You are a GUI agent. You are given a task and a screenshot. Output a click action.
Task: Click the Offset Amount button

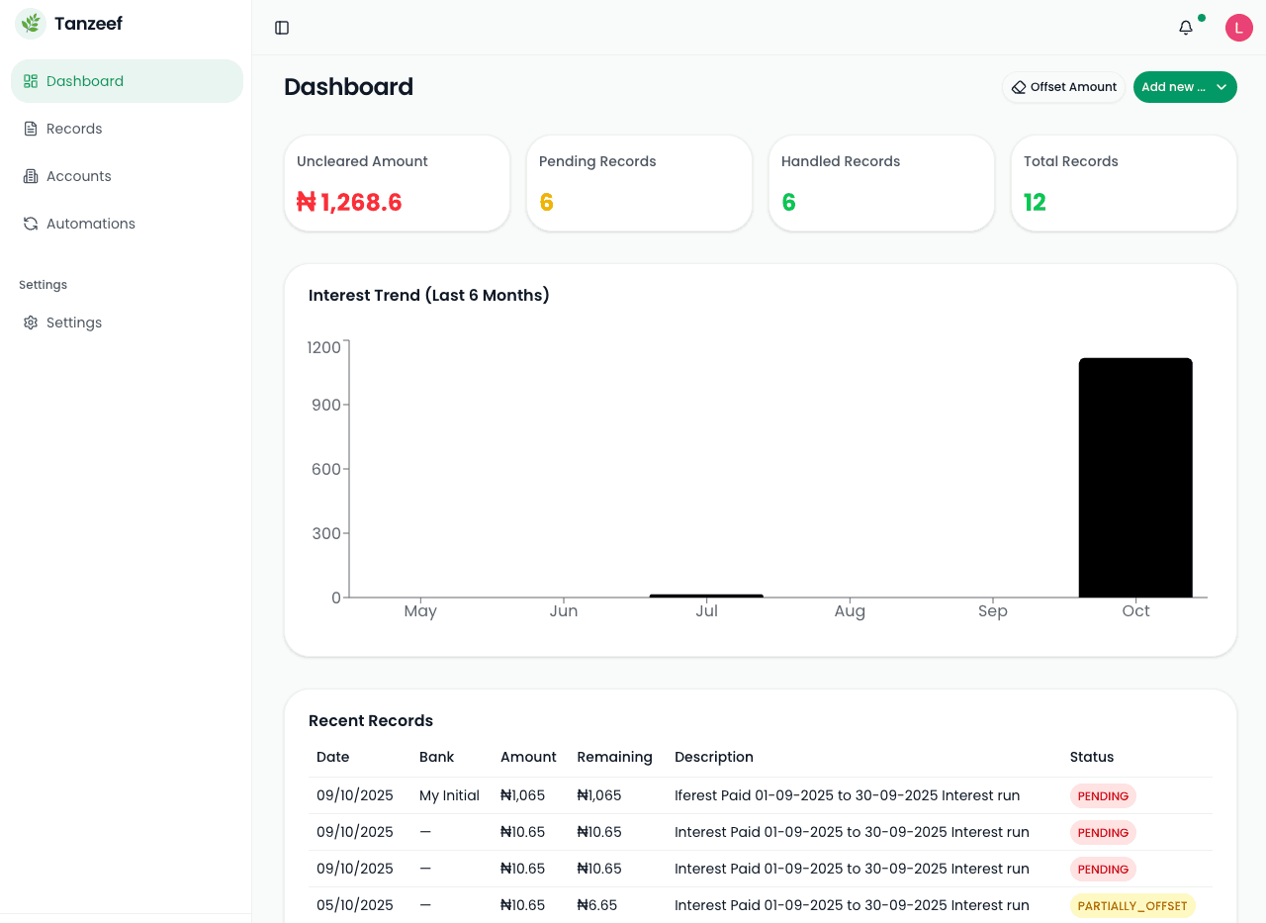pos(1063,87)
